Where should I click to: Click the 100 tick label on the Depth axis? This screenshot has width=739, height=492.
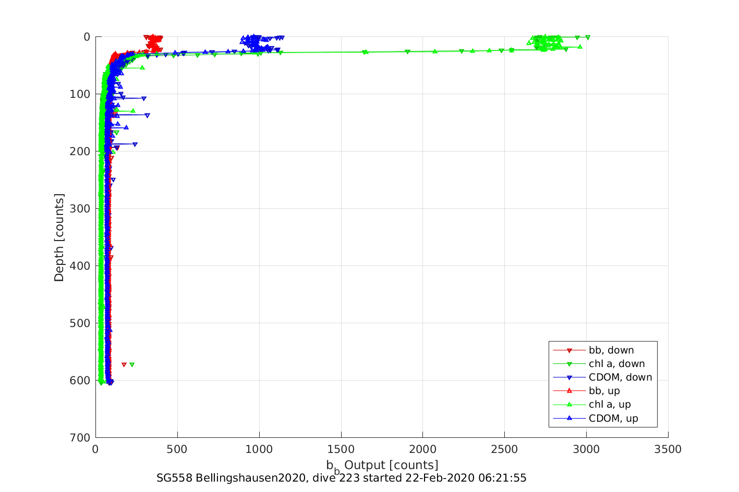pos(80,94)
